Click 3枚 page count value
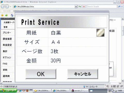The height and width of the screenshot is (93, 124). click(x=55, y=51)
